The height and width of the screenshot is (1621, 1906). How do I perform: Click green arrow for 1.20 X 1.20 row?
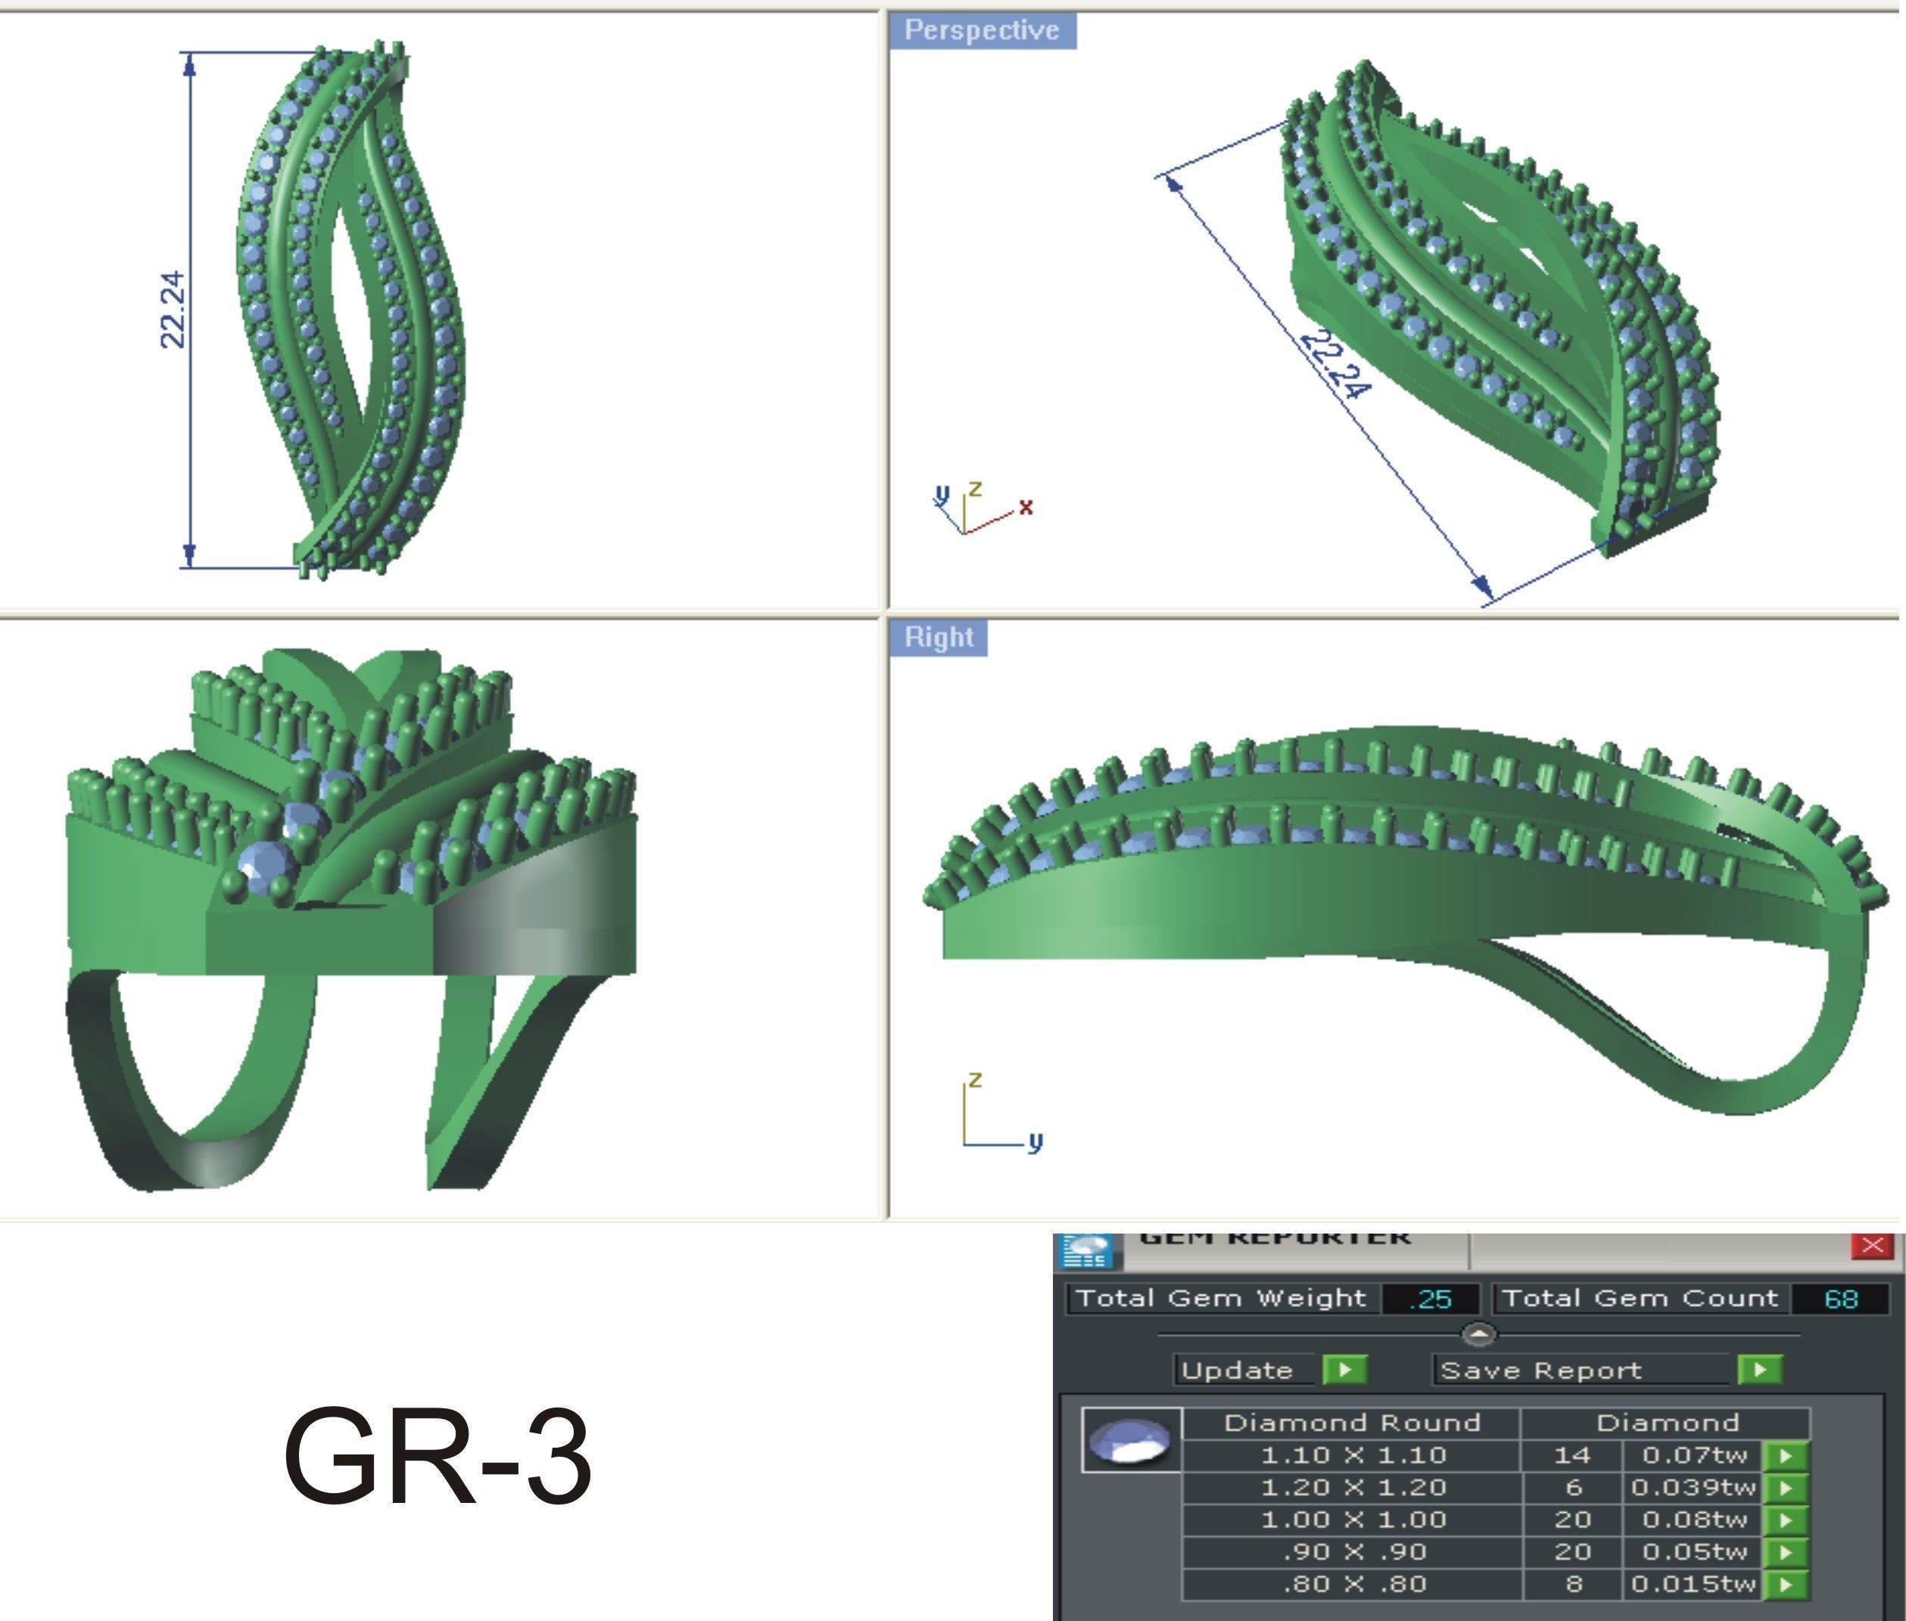click(1786, 1488)
